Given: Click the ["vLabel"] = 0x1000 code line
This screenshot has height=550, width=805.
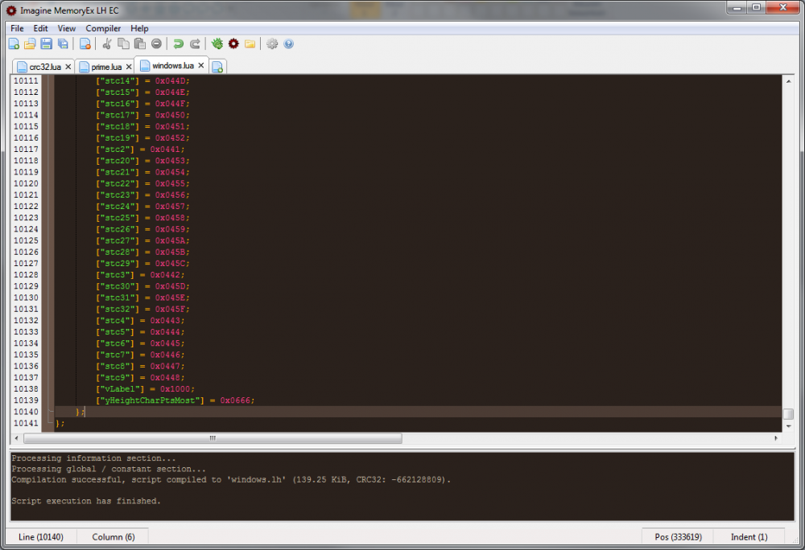Looking at the screenshot, I should coord(145,389).
